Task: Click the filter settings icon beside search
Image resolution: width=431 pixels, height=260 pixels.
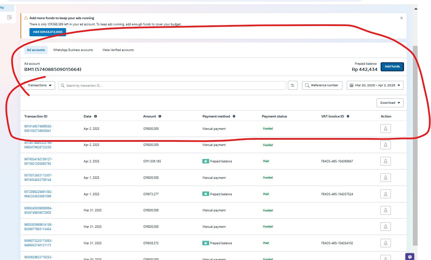Action: pos(292,85)
